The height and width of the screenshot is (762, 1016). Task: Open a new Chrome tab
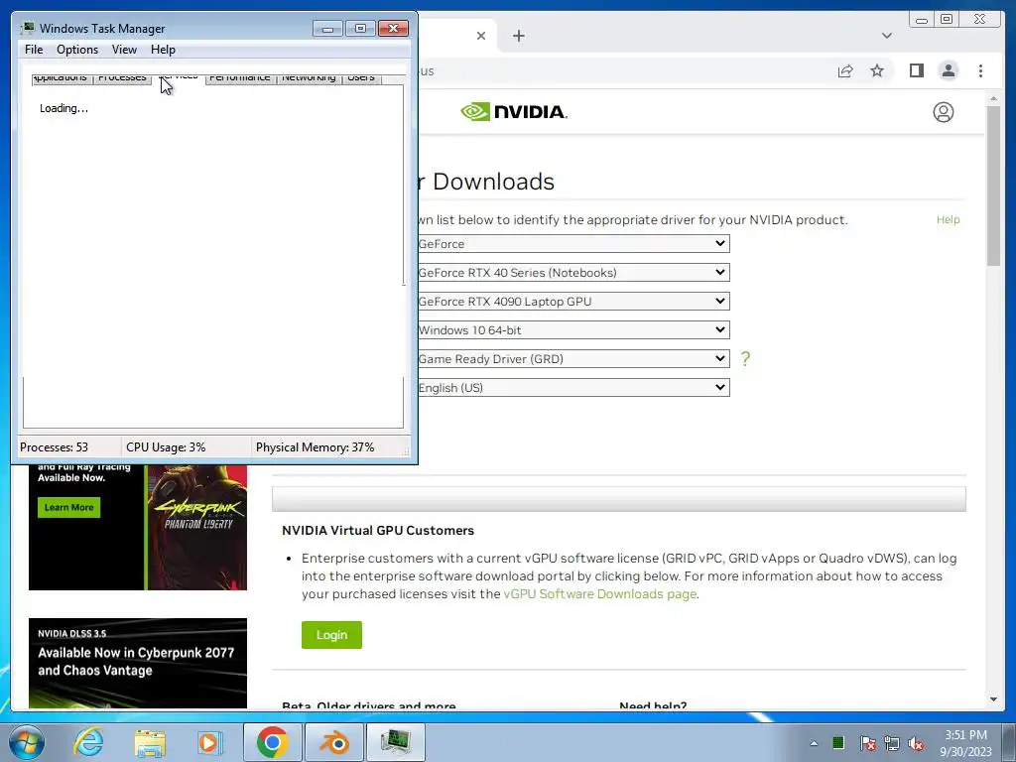tap(518, 36)
